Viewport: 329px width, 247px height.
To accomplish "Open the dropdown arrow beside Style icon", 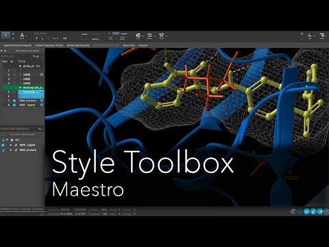I will pyautogui.click(x=143, y=36).
